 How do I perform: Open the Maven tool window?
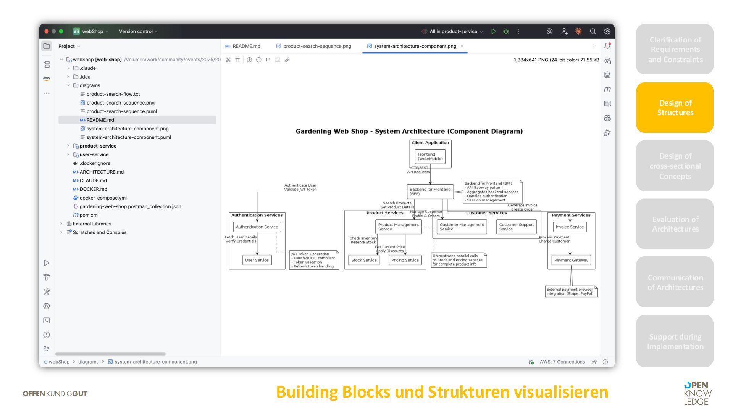607,89
